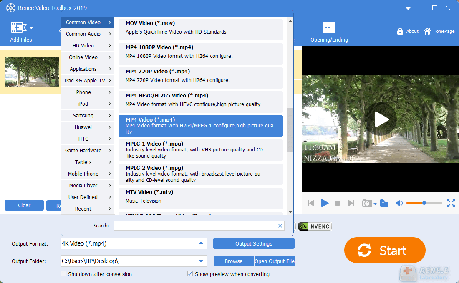The height and width of the screenshot is (283, 459).
Task: Choose MPEG-2 Video (*.mpg) format
Action: tap(201, 174)
